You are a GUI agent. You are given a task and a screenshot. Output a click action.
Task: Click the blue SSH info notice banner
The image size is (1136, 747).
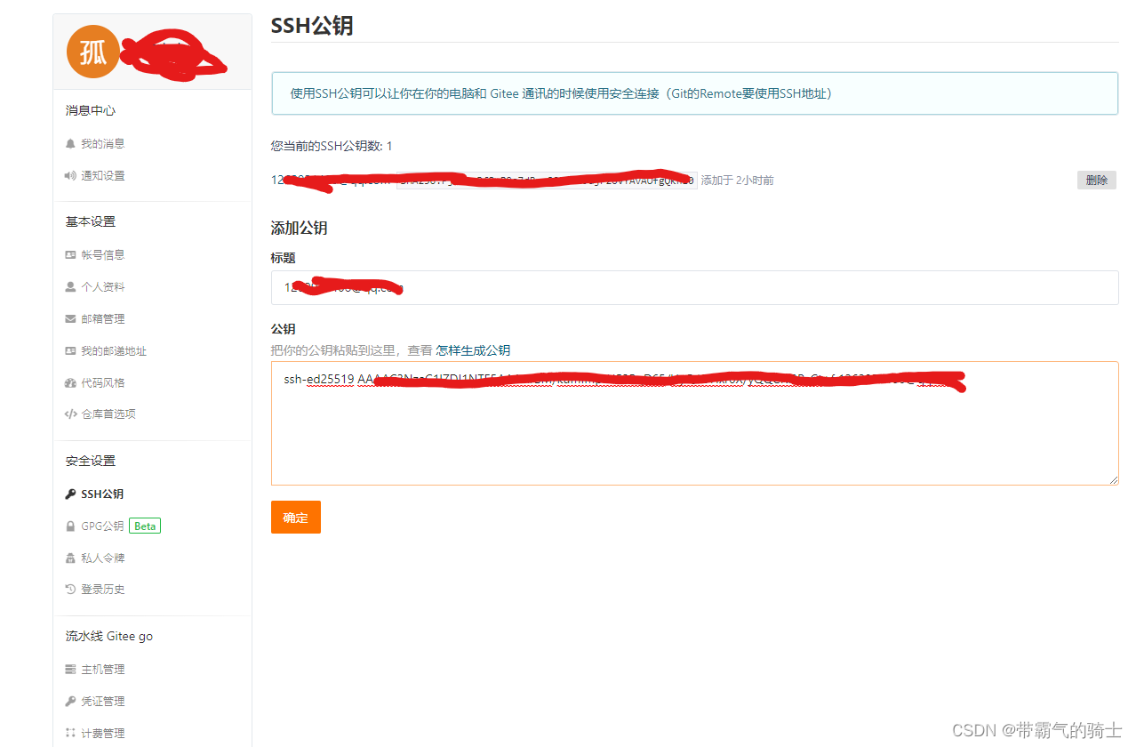pyautogui.click(x=694, y=93)
